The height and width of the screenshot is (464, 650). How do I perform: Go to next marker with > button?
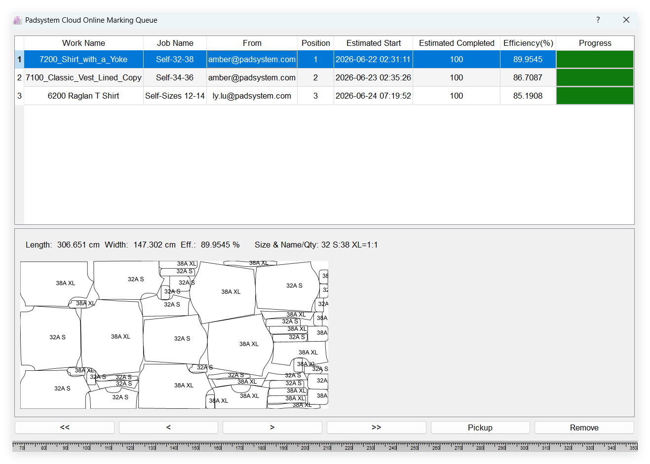pyautogui.click(x=272, y=428)
